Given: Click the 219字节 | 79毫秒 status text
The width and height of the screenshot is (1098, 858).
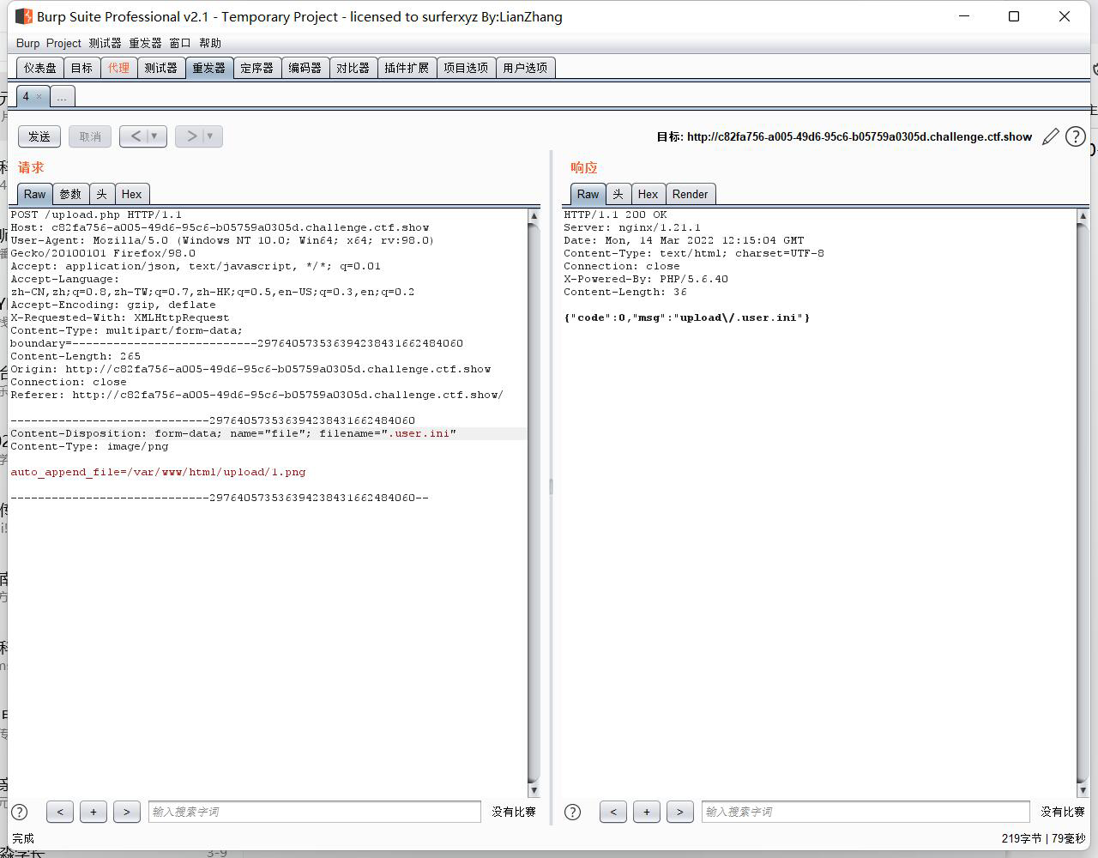Looking at the screenshot, I should point(1043,838).
